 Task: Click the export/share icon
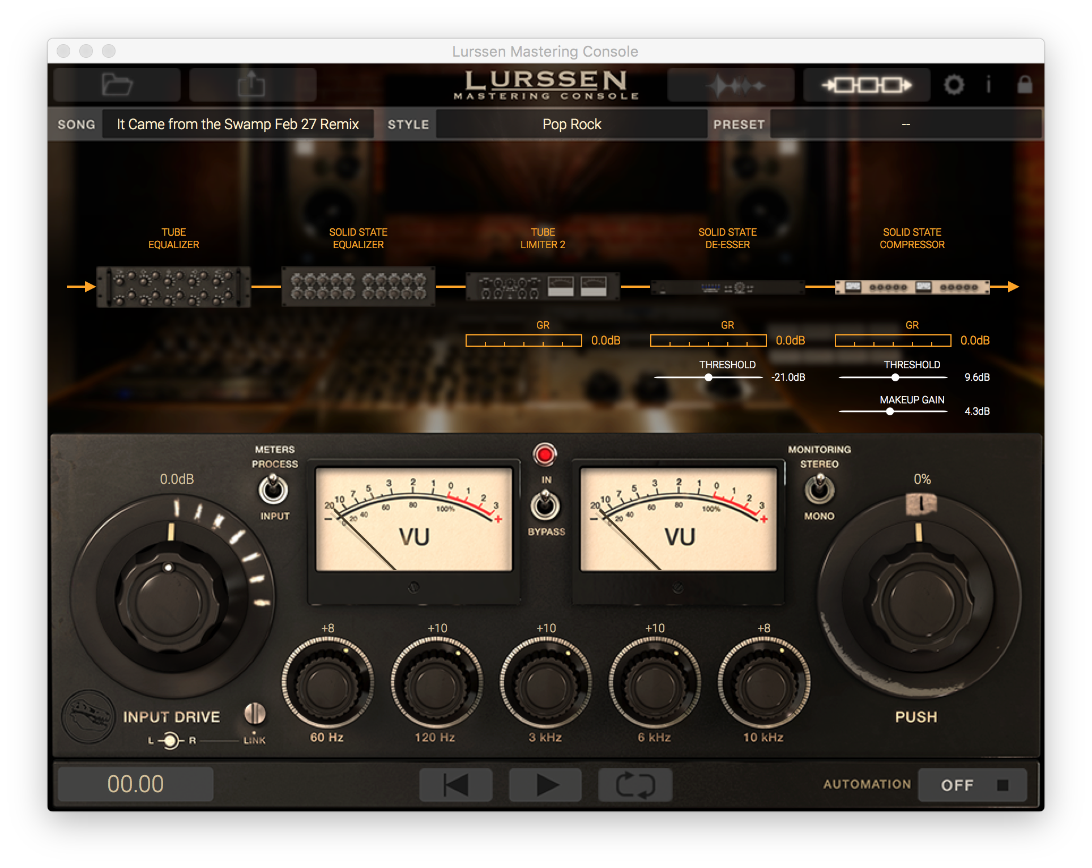(x=252, y=85)
